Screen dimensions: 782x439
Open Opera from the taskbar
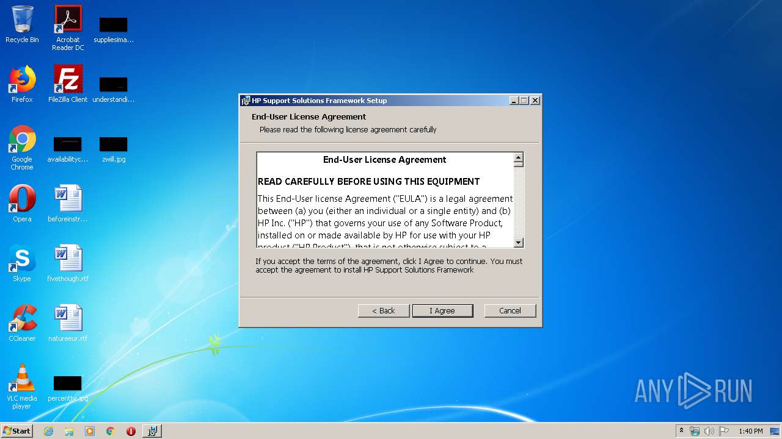coord(131,431)
